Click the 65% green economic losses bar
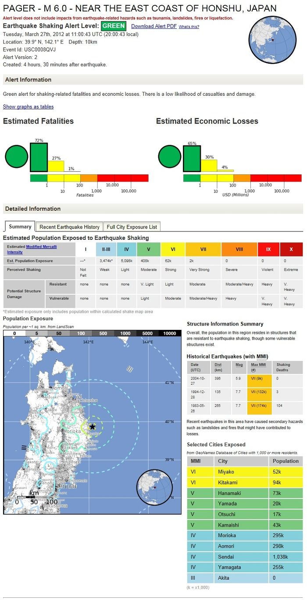The height and width of the screenshot is (600, 307). (192, 159)
